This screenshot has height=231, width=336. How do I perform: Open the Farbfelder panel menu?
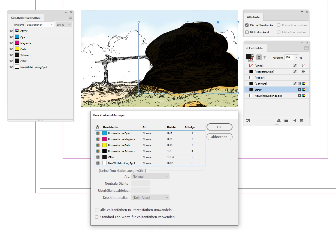point(307,48)
